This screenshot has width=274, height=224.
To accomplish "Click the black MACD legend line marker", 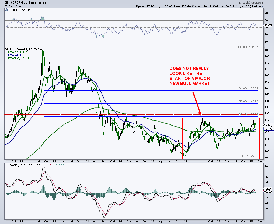I will click(6, 165).
